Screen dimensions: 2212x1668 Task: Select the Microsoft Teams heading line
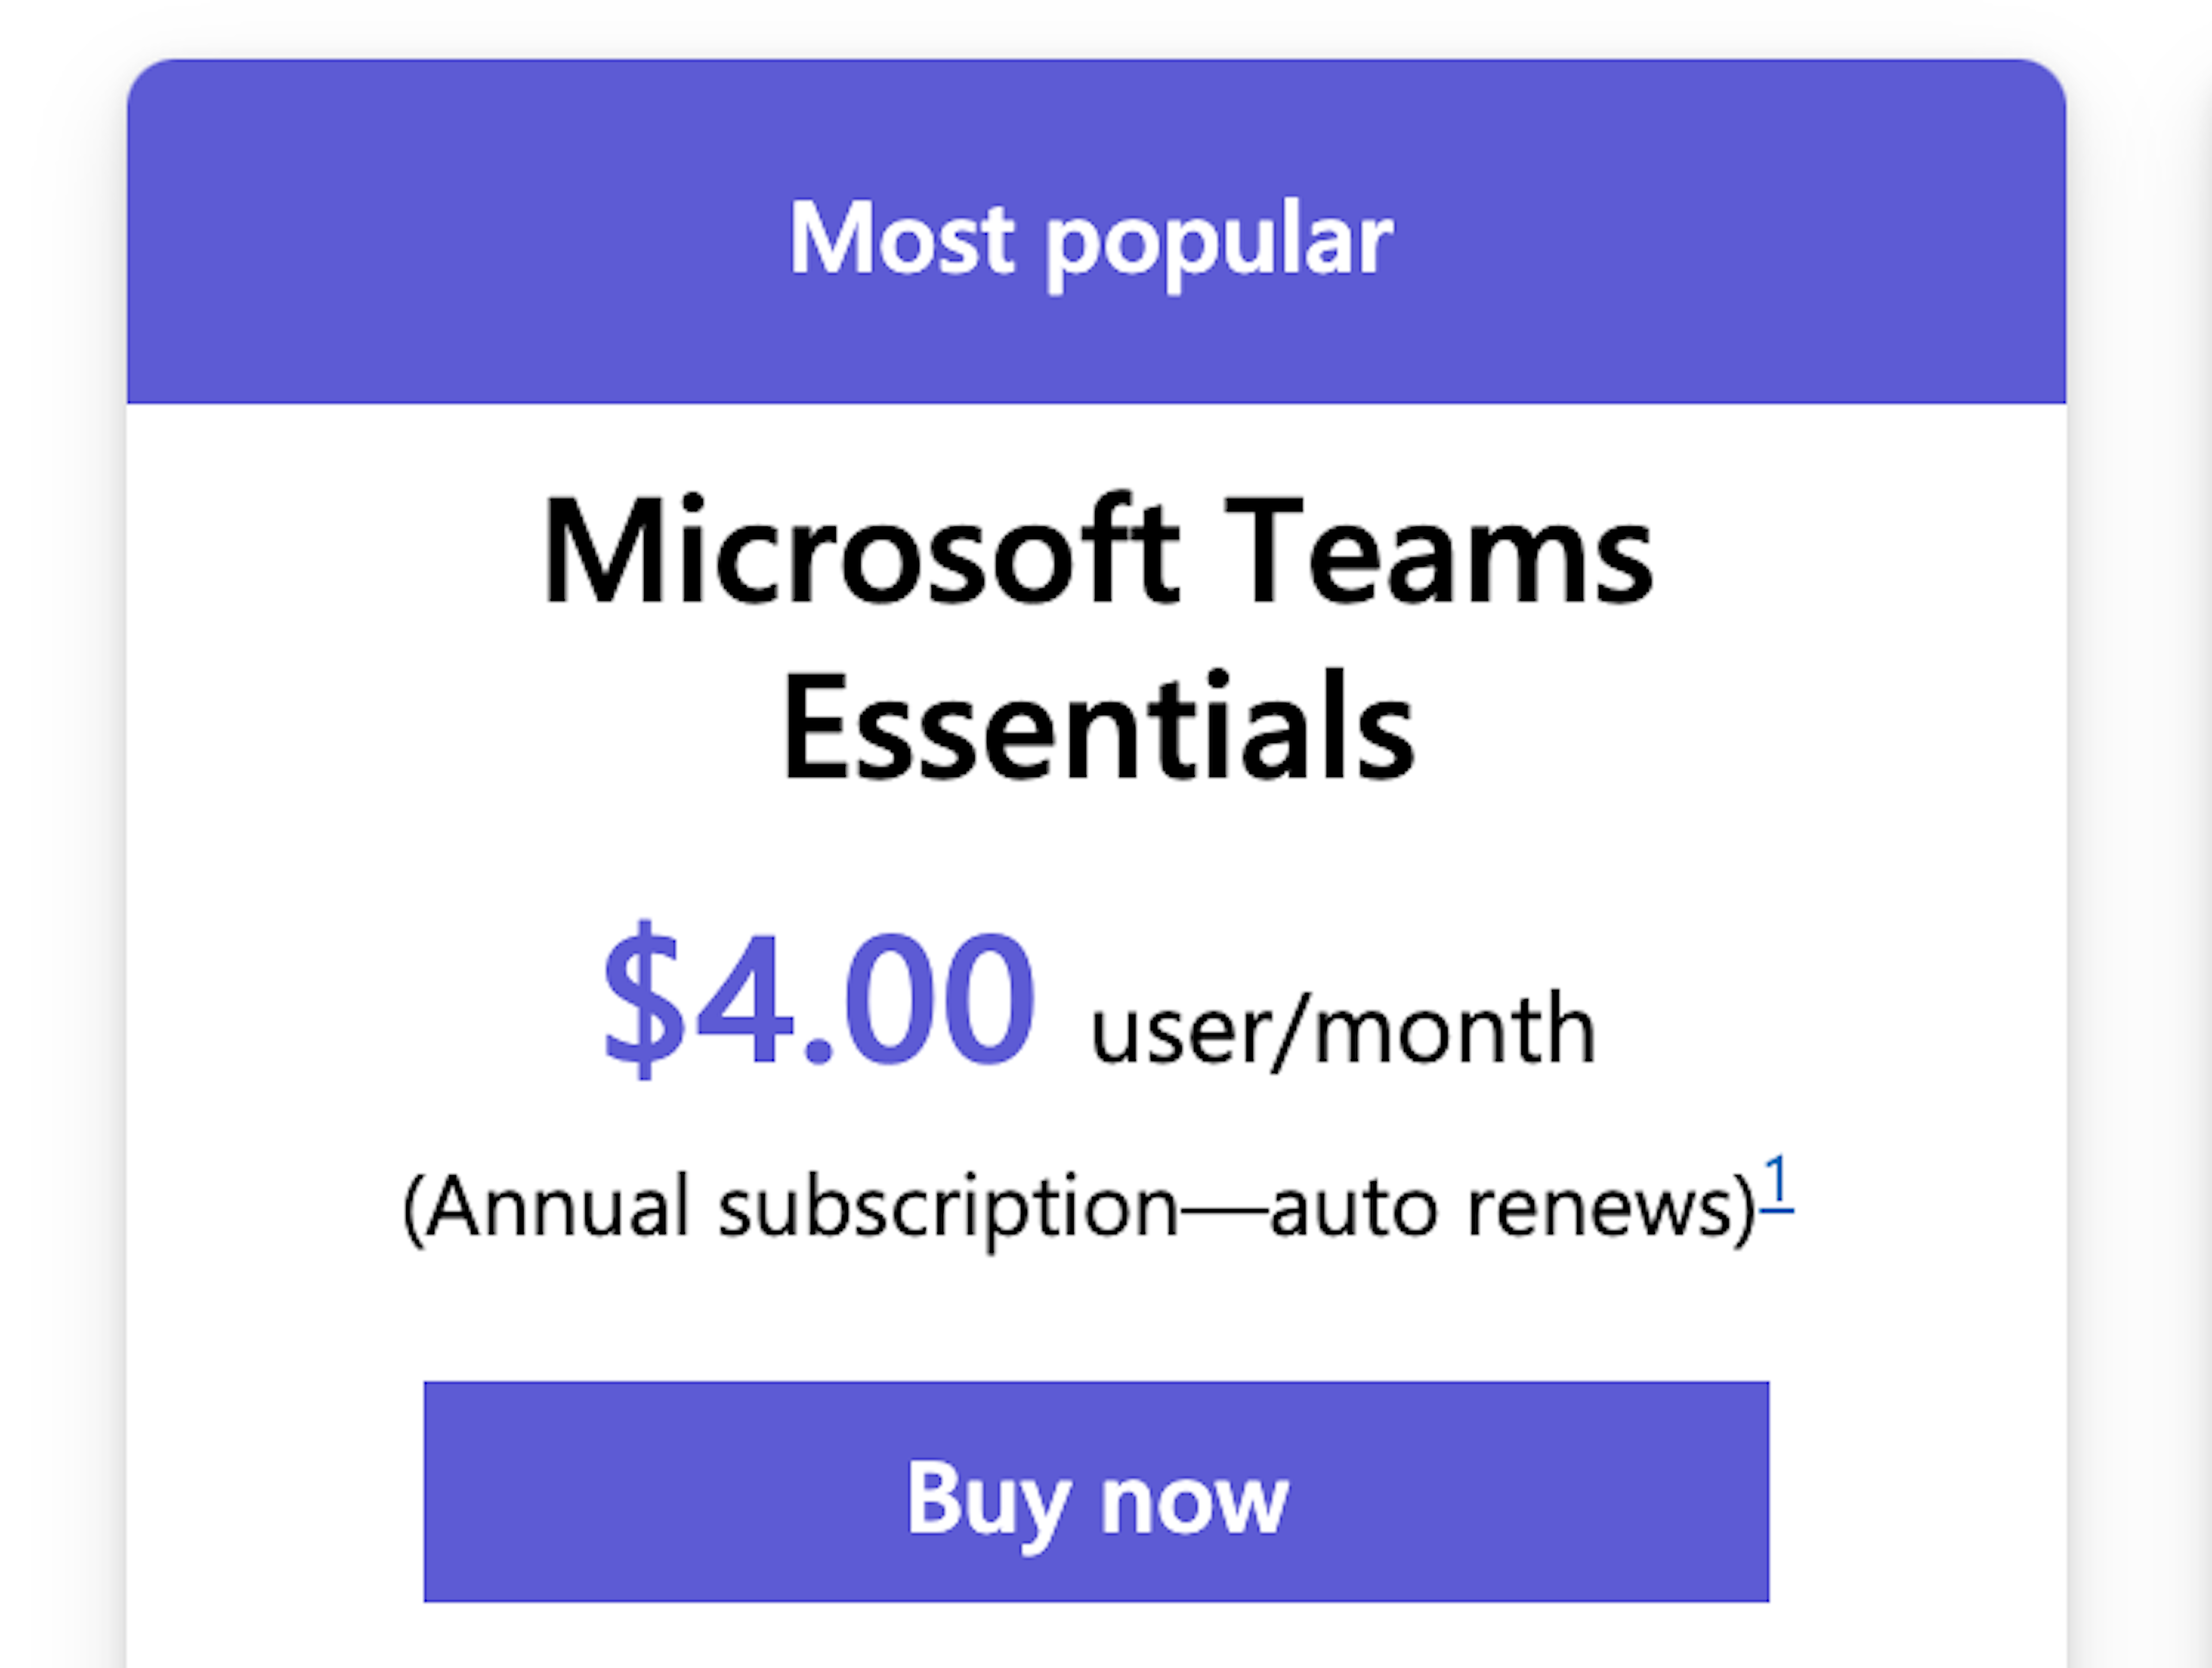click(1097, 552)
